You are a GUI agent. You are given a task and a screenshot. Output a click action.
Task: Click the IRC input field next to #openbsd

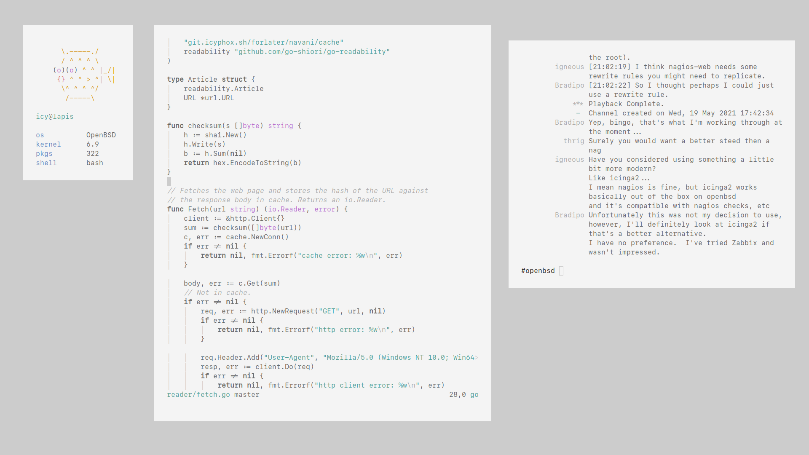click(561, 271)
